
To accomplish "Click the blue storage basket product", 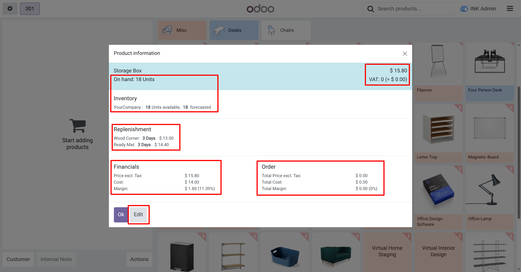I will pos(284,252).
